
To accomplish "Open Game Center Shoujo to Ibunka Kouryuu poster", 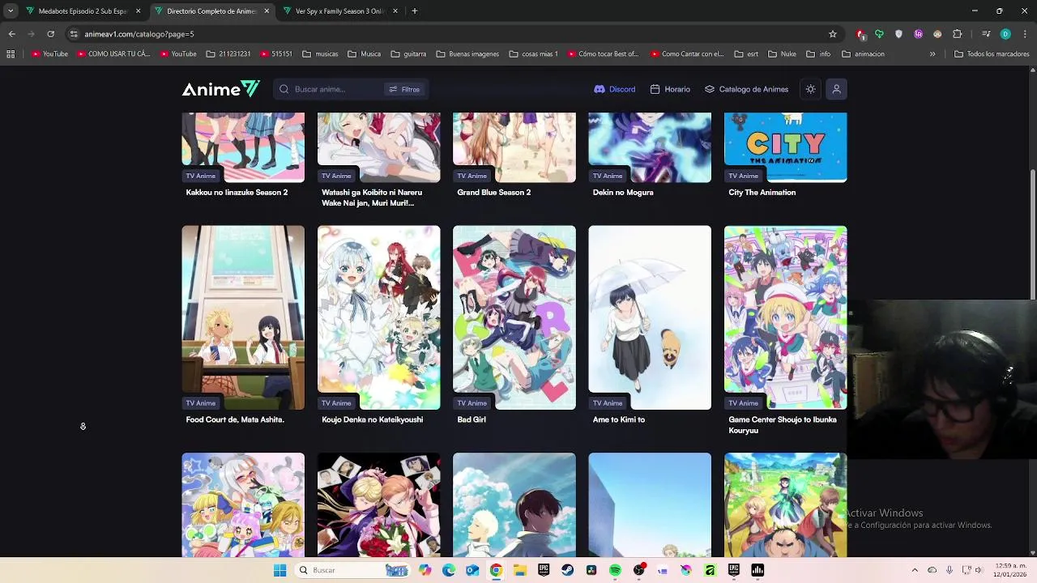I will [x=785, y=317].
